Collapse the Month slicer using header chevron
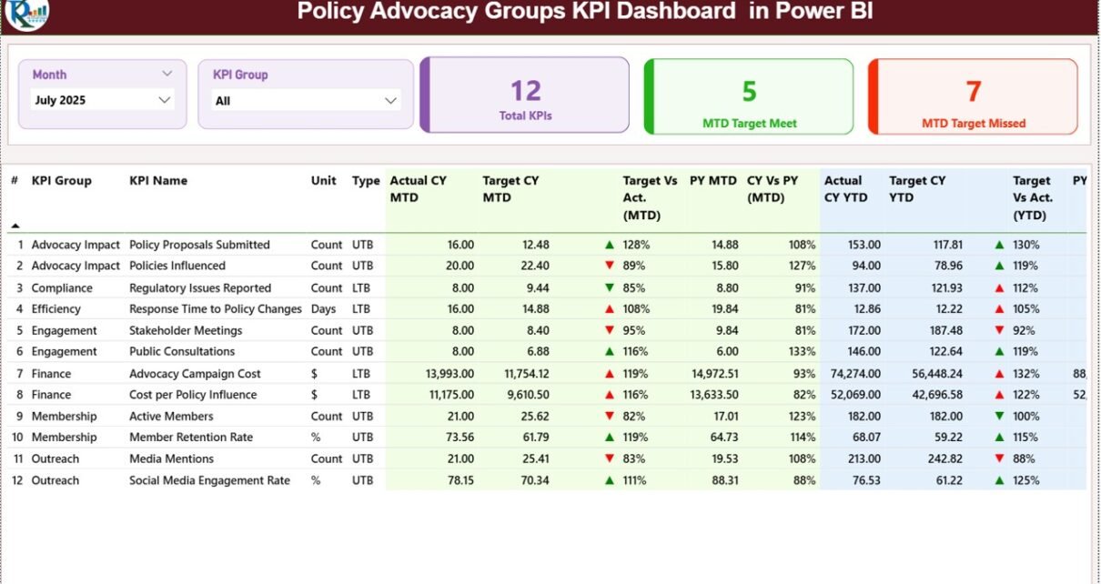The image size is (1101, 584). point(167,74)
